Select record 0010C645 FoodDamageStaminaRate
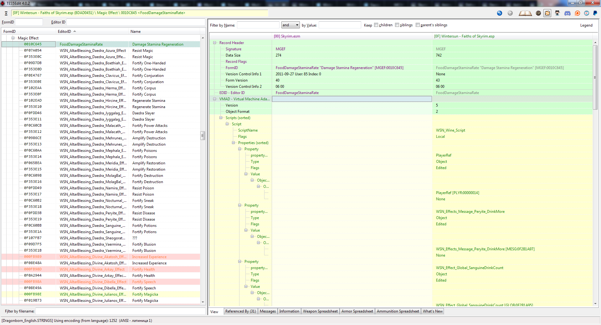Image resolution: width=601 pixels, height=325 pixels. pyautogui.click(x=101, y=44)
